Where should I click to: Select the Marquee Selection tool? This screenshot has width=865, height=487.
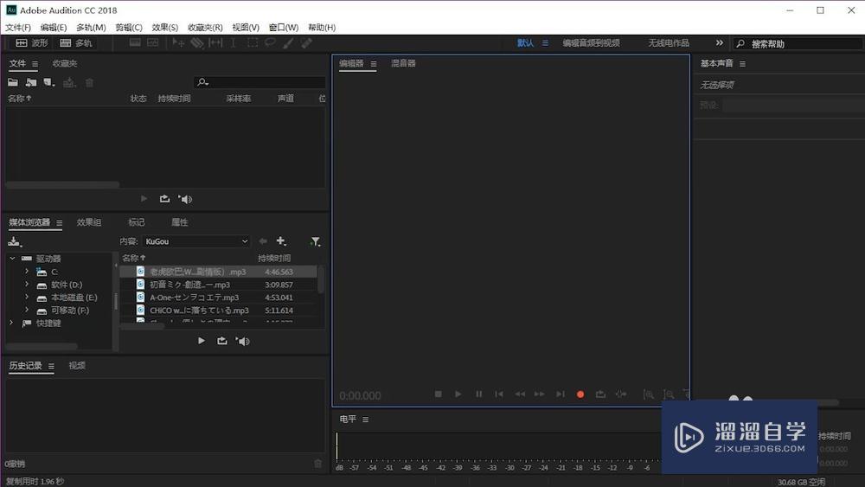(x=252, y=43)
